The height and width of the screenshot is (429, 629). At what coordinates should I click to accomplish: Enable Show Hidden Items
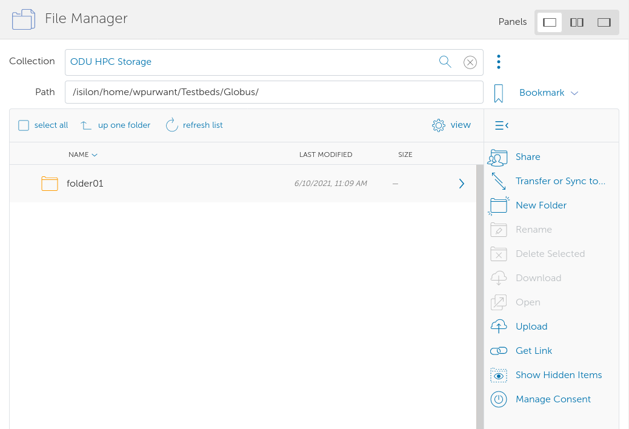click(497, 374)
